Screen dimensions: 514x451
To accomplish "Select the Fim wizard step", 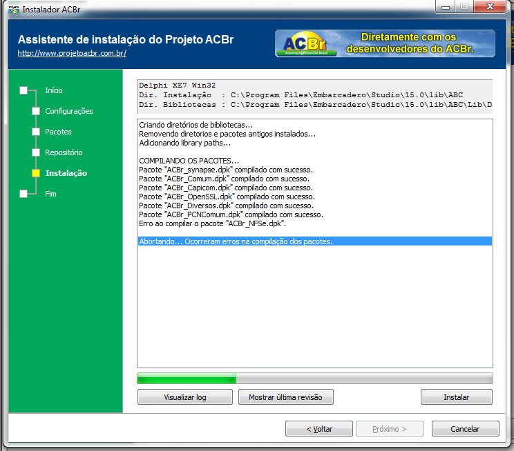I will click(50, 194).
